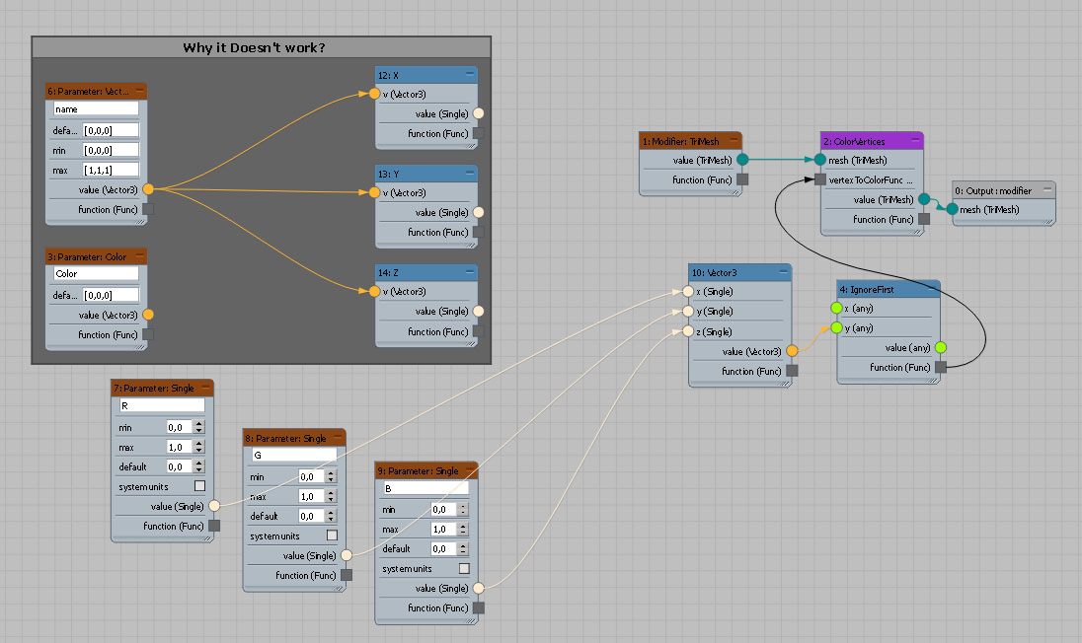The image size is (1082, 643).
Task: Click the function (Func) port of ColorVertices node
Action: coord(924,219)
